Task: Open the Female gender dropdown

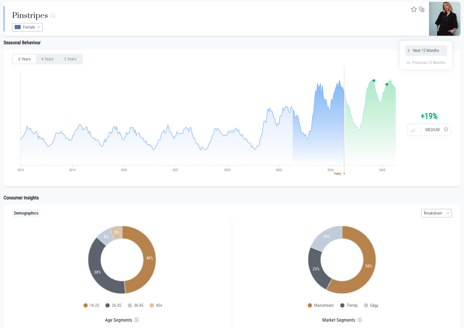Action: pos(27,27)
